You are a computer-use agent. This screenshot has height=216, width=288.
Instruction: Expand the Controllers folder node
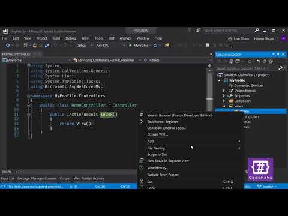tap(224, 101)
